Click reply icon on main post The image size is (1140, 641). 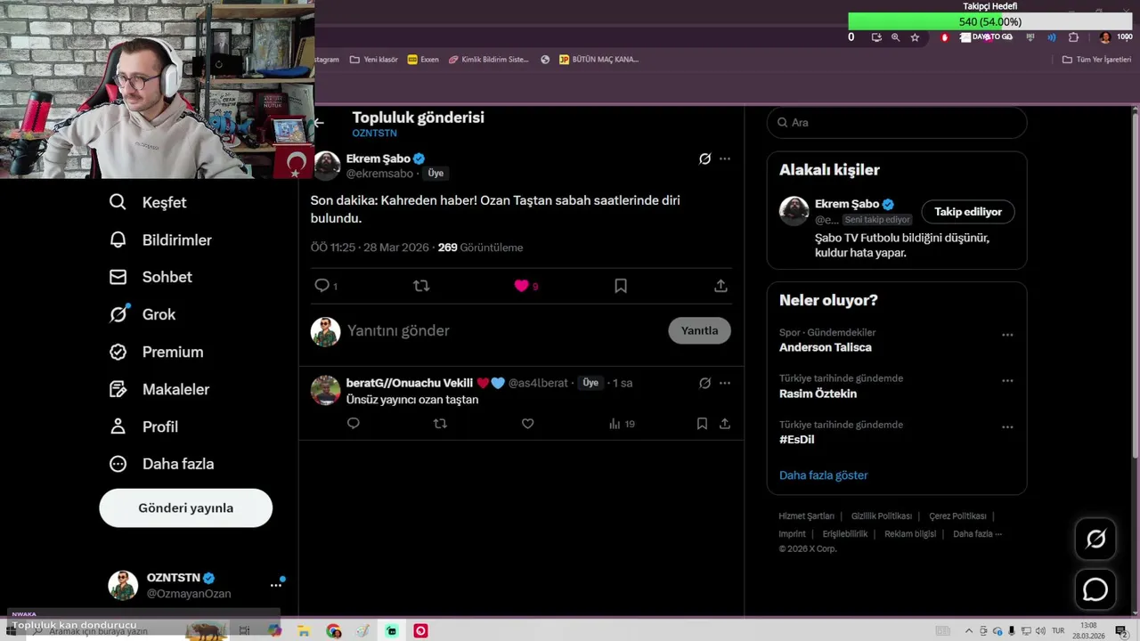(x=322, y=286)
